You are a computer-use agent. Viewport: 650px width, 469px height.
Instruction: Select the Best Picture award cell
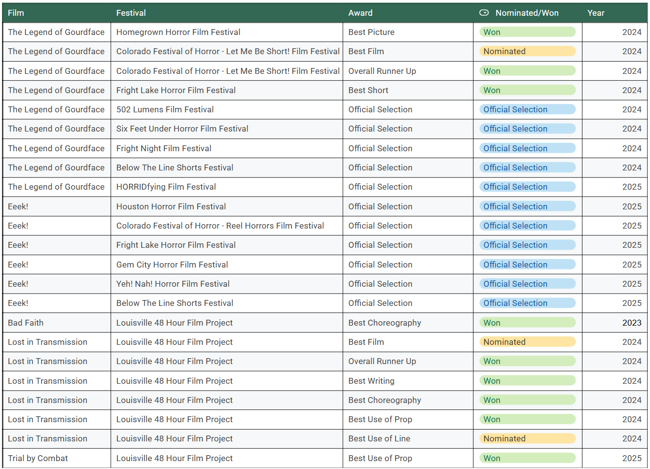point(408,32)
